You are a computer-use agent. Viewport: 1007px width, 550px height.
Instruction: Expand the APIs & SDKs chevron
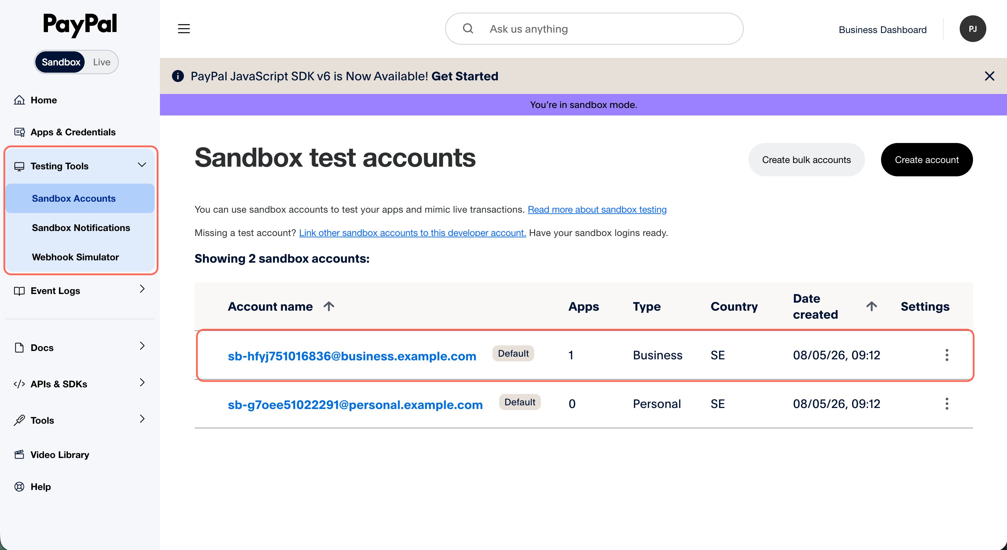tap(142, 383)
